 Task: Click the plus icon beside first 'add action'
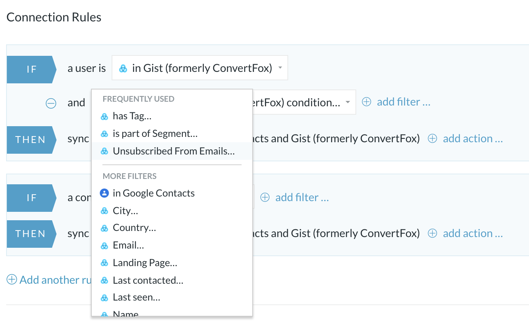click(432, 138)
